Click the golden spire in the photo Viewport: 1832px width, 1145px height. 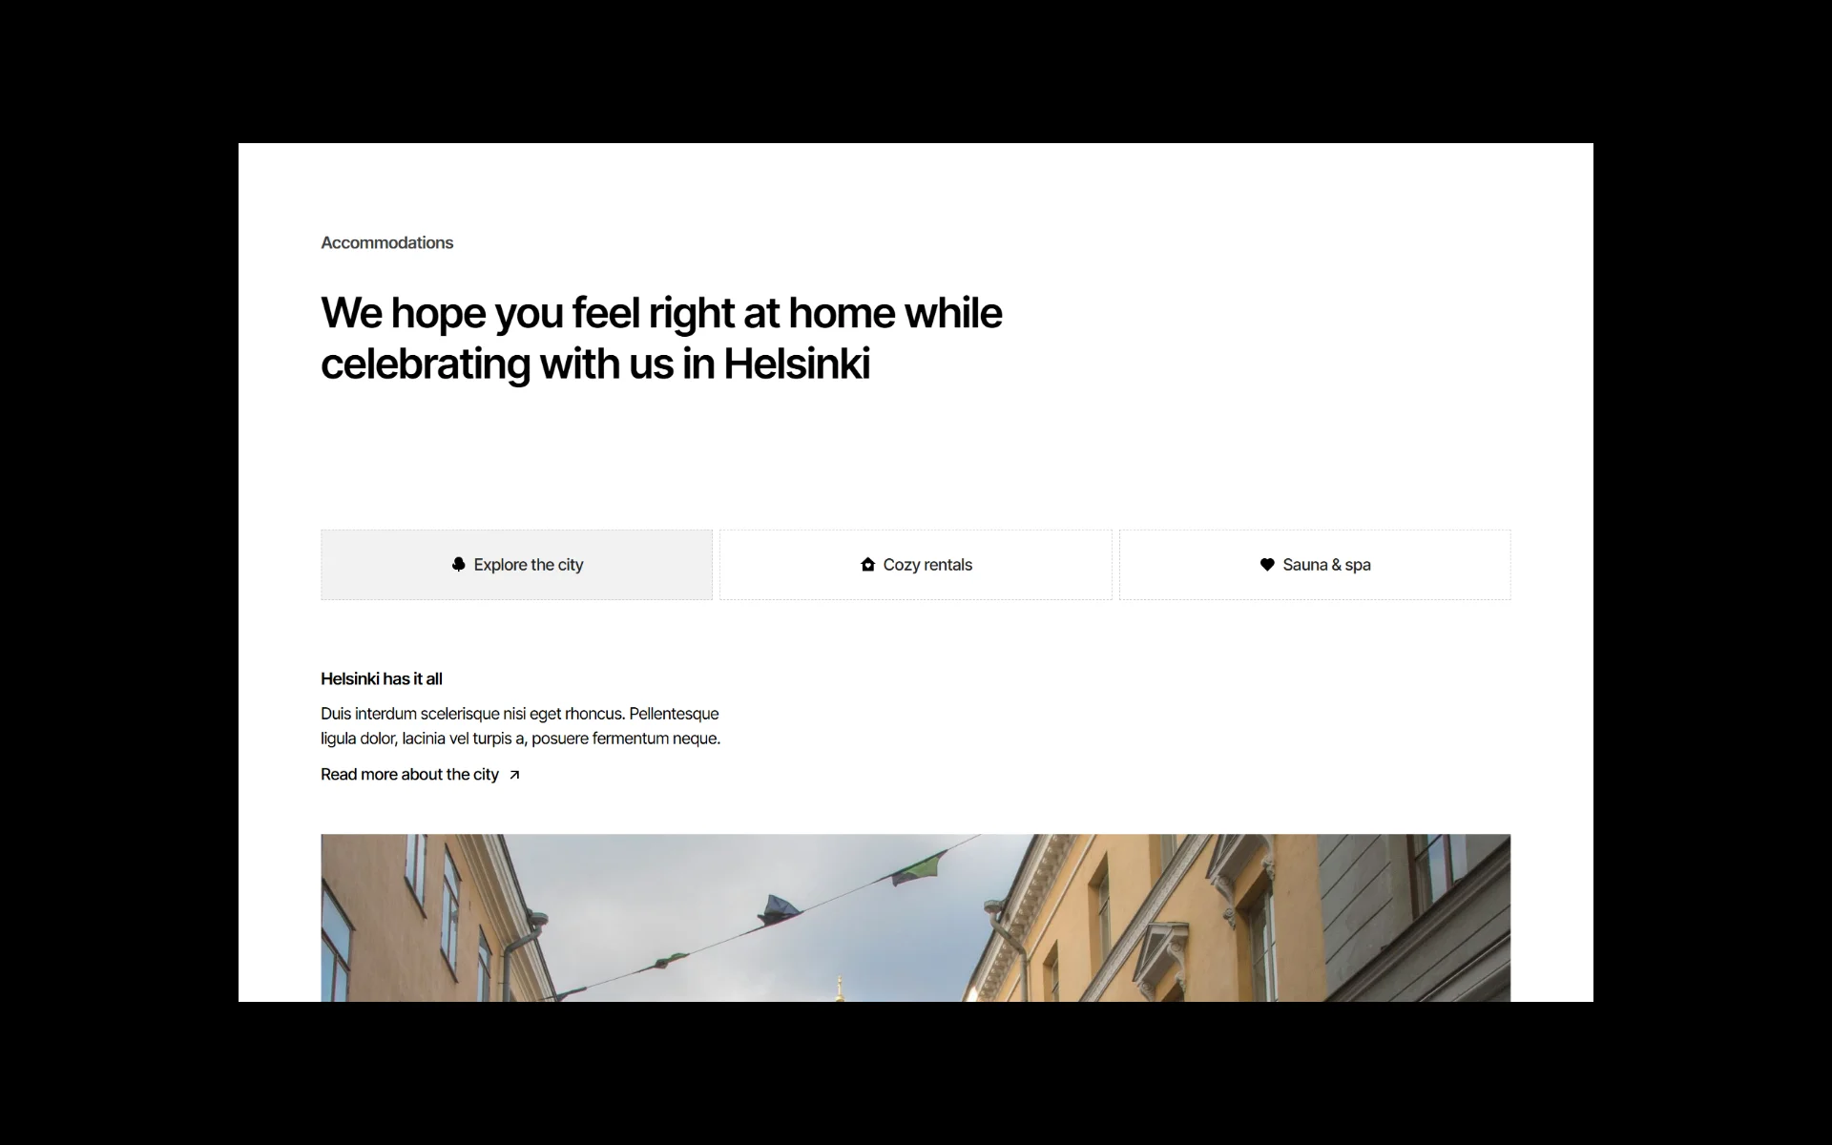(x=840, y=989)
